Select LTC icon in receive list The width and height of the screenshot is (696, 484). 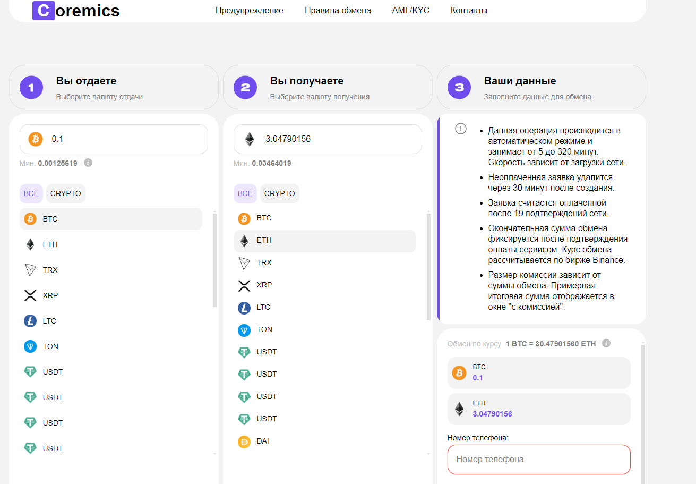(244, 307)
